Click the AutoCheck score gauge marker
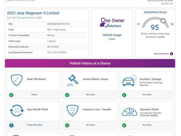Image resolution: width=181 pixels, height=136 pixels. click(x=163, y=21)
